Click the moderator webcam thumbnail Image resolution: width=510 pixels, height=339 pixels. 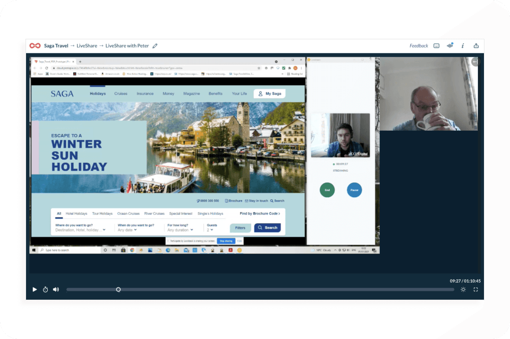click(x=340, y=135)
